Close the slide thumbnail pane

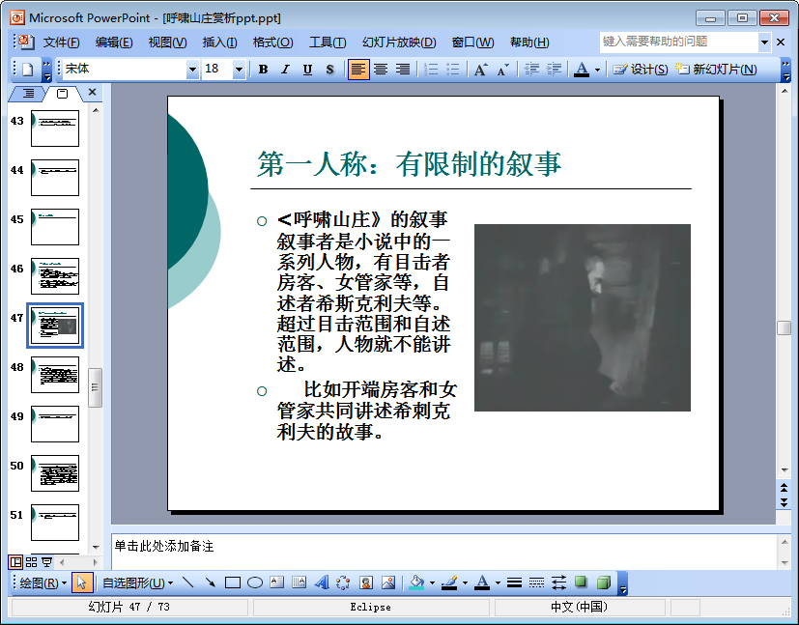92,92
